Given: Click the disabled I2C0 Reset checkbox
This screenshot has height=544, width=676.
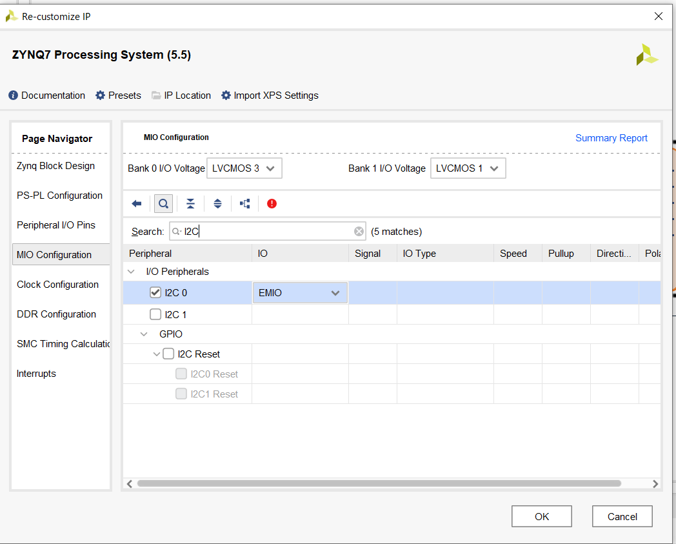Looking at the screenshot, I should click(x=181, y=374).
